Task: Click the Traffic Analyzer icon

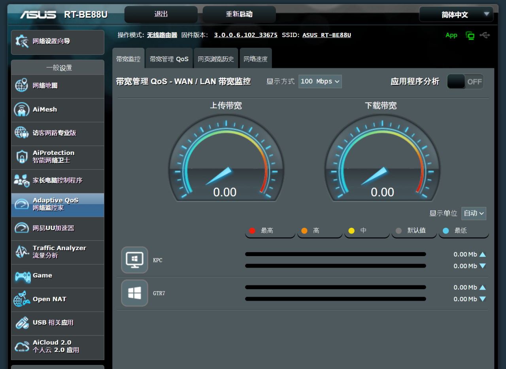Action: point(21,251)
